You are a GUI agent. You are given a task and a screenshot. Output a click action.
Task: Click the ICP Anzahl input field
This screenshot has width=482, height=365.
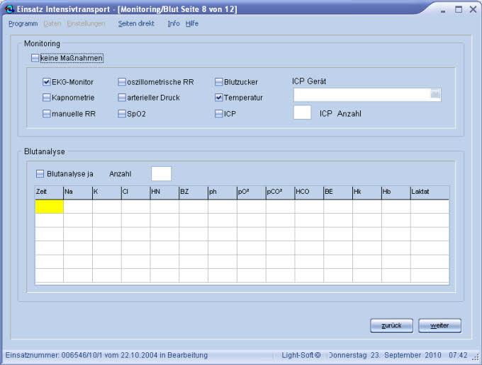(302, 112)
